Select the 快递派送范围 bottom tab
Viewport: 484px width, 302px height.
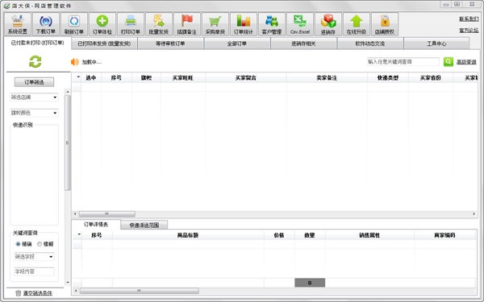(144, 225)
